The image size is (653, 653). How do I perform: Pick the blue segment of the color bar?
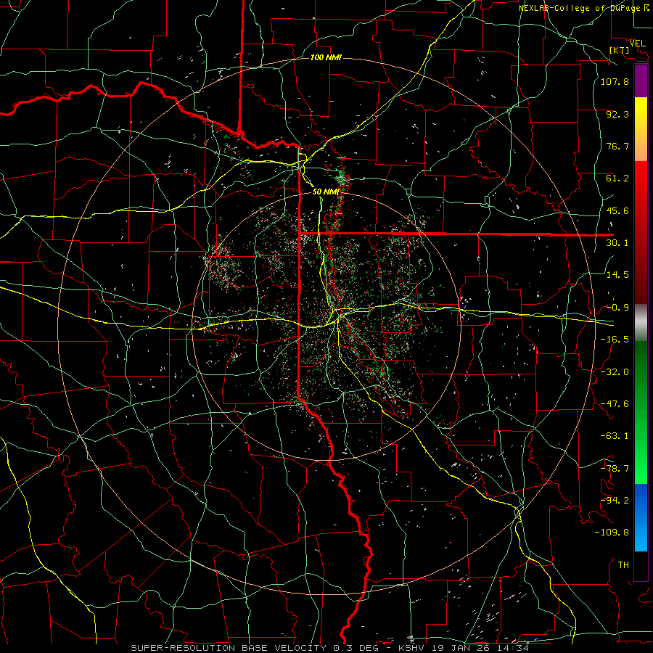[x=641, y=517]
